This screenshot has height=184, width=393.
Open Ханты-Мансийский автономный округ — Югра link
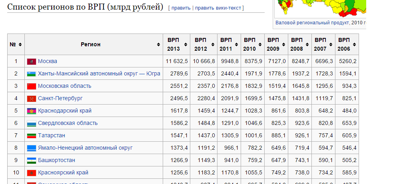(x=99, y=73)
